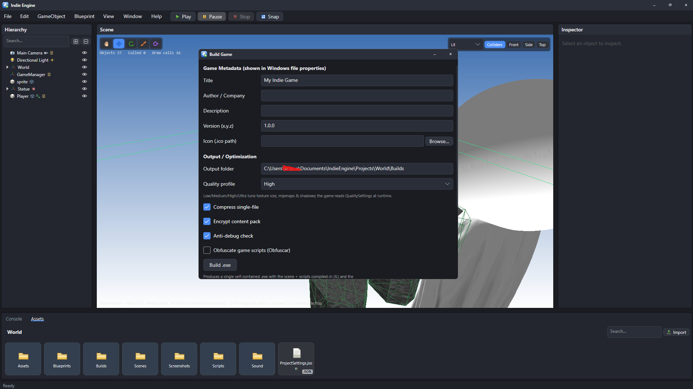Click the mesh badge beside sprite
The image size is (693, 389).
point(32,82)
